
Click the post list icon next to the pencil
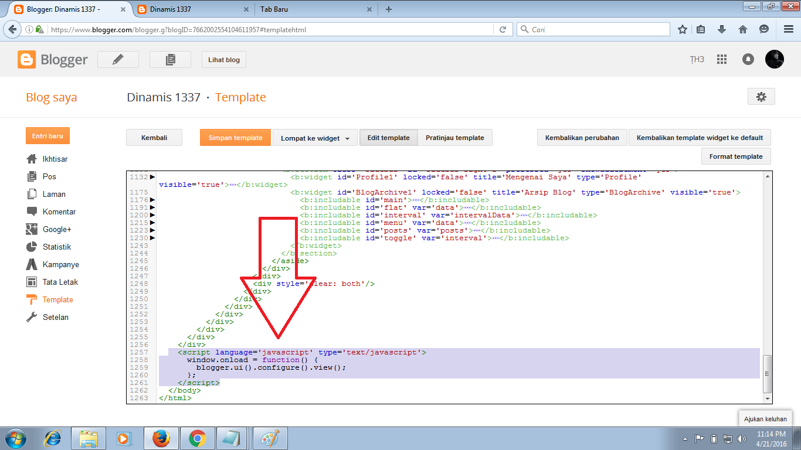pyautogui.click(x=170, y=59)
